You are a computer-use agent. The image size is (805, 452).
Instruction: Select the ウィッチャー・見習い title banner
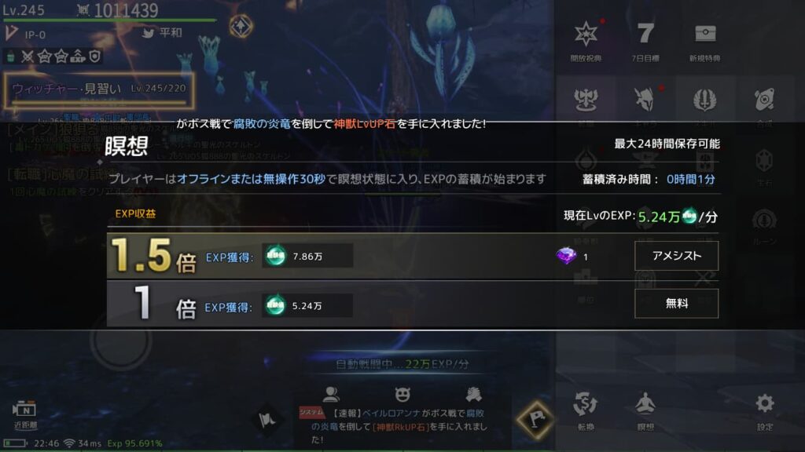coord(98,91)
